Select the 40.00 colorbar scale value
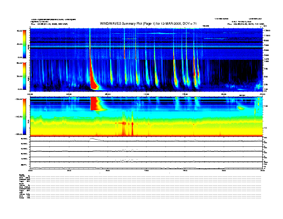Screen dimensions: 283x219 [x=20, y=31]
